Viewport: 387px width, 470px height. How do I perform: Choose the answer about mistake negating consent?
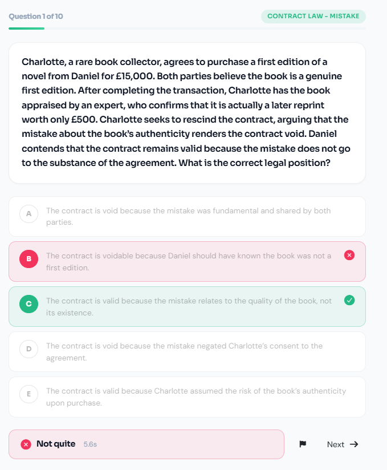(x=184, y=352)
